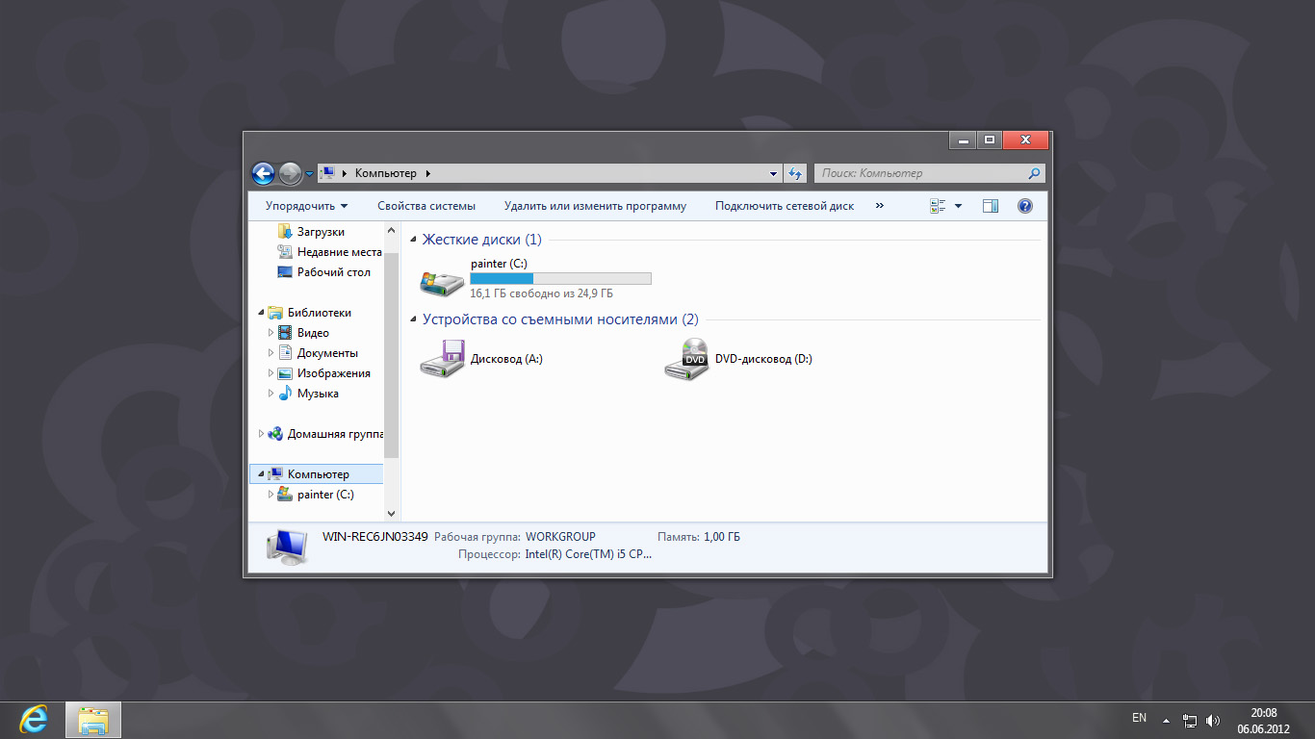Click the computer icon in details pane
Viewport: 1315px width, 739px height.
(287, 546)
